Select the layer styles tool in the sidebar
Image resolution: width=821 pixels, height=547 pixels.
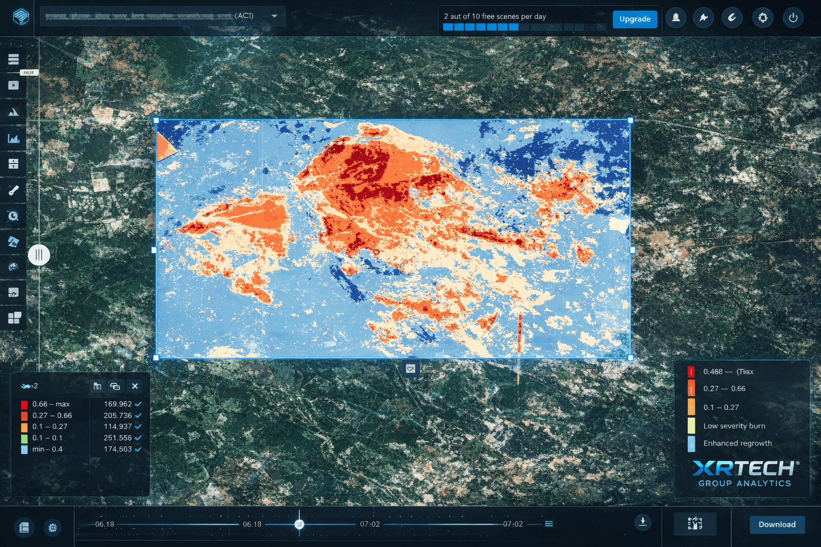click(13, 241)
